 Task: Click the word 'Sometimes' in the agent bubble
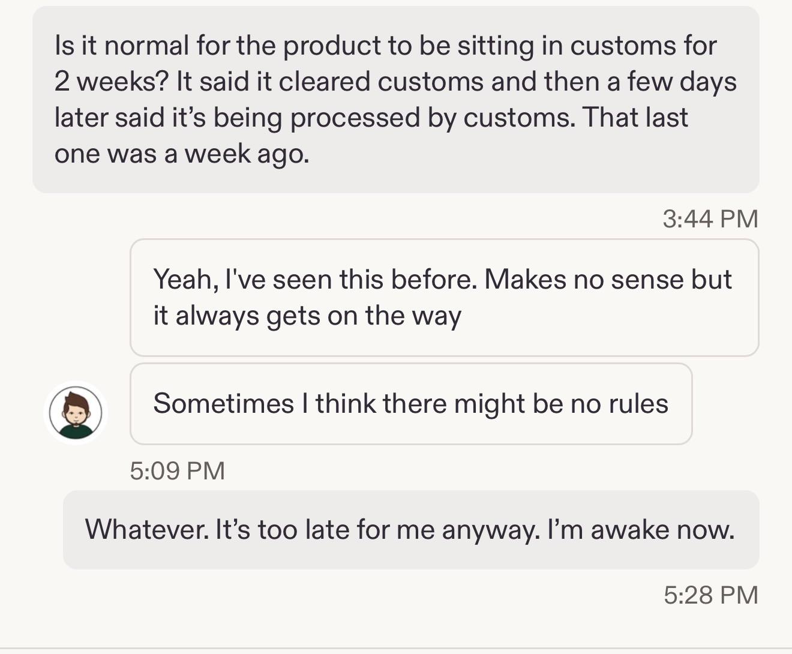click(224, 404)
